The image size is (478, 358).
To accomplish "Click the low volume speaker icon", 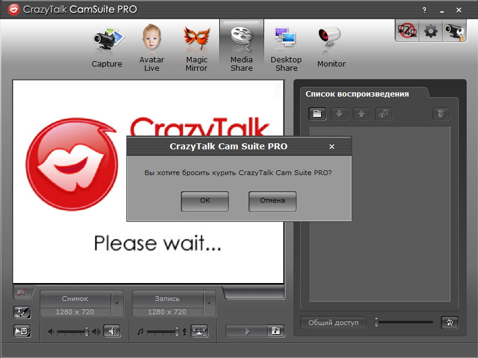I will (x=52, y=332).
